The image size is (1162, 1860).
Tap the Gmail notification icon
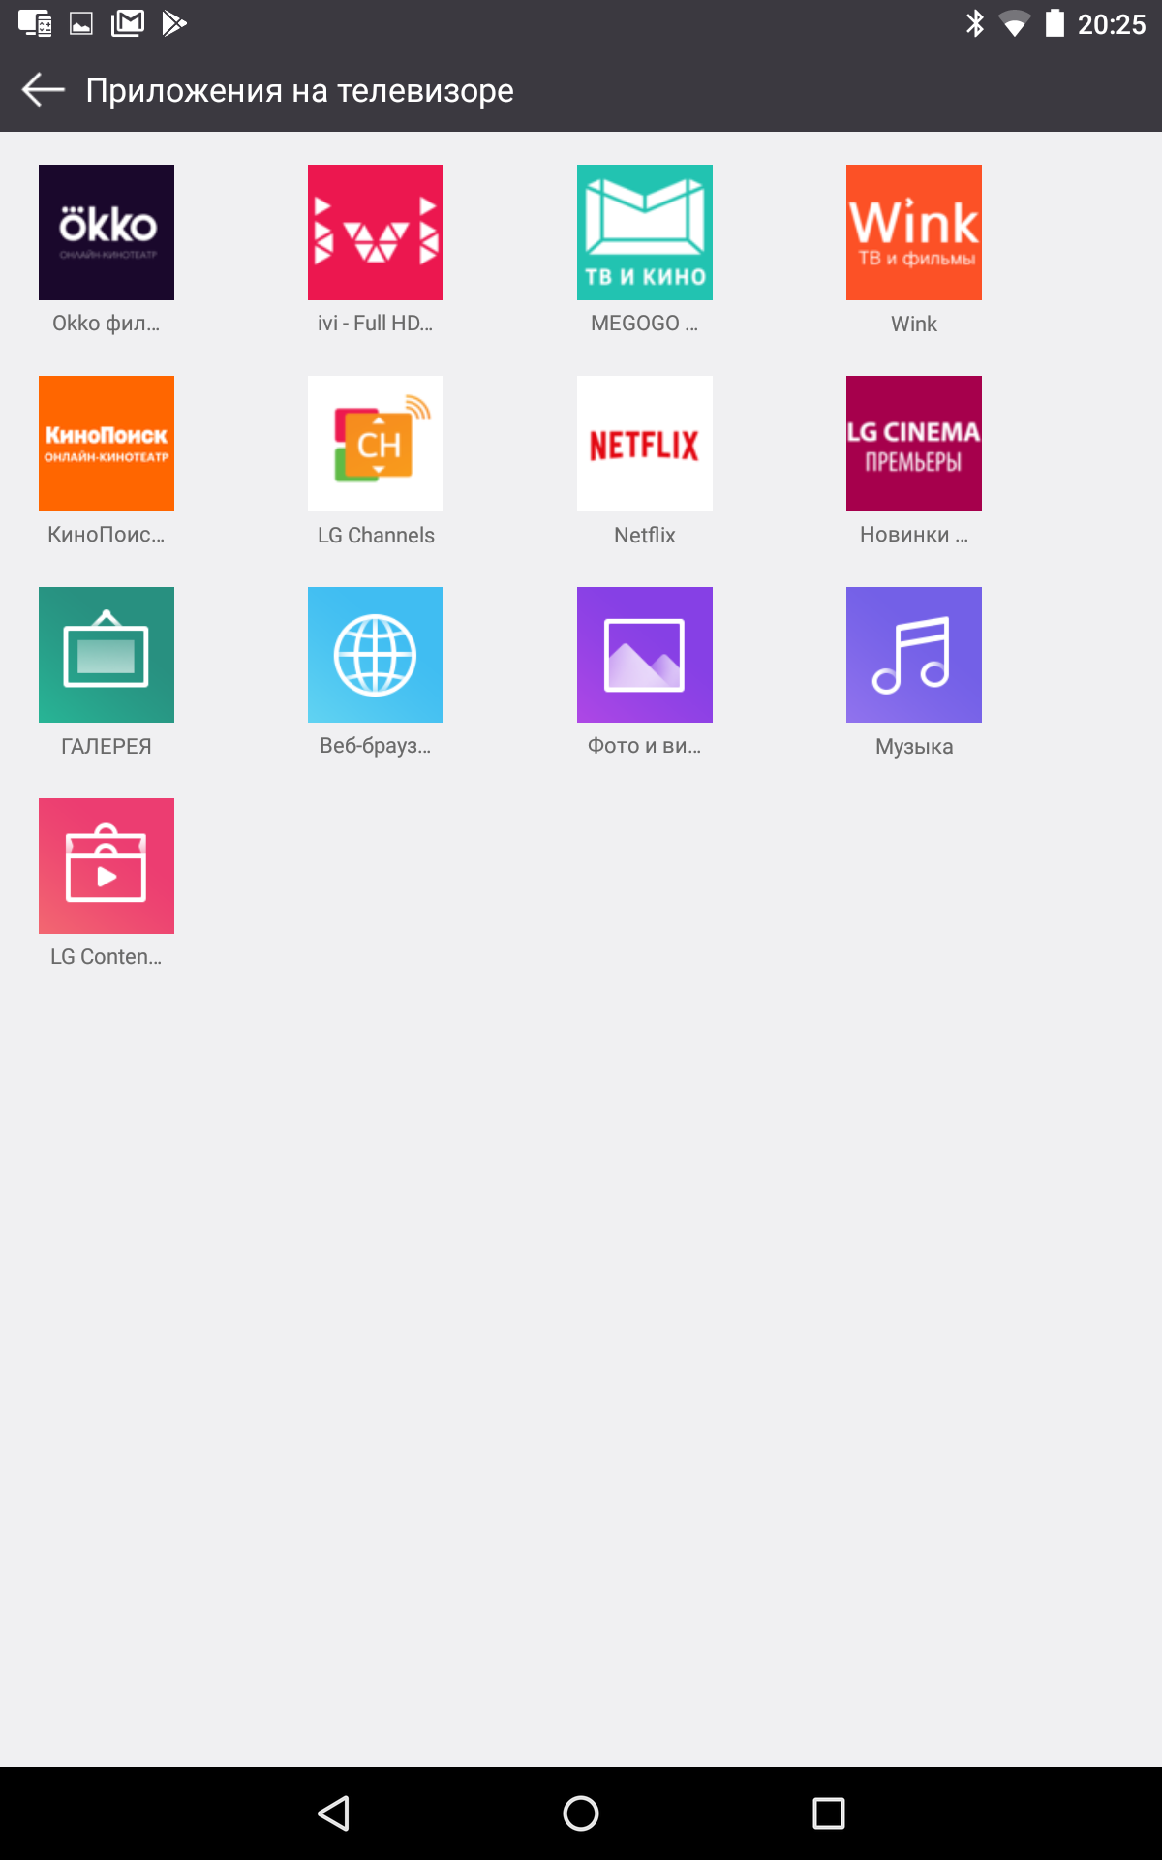[x=128, y=23]
